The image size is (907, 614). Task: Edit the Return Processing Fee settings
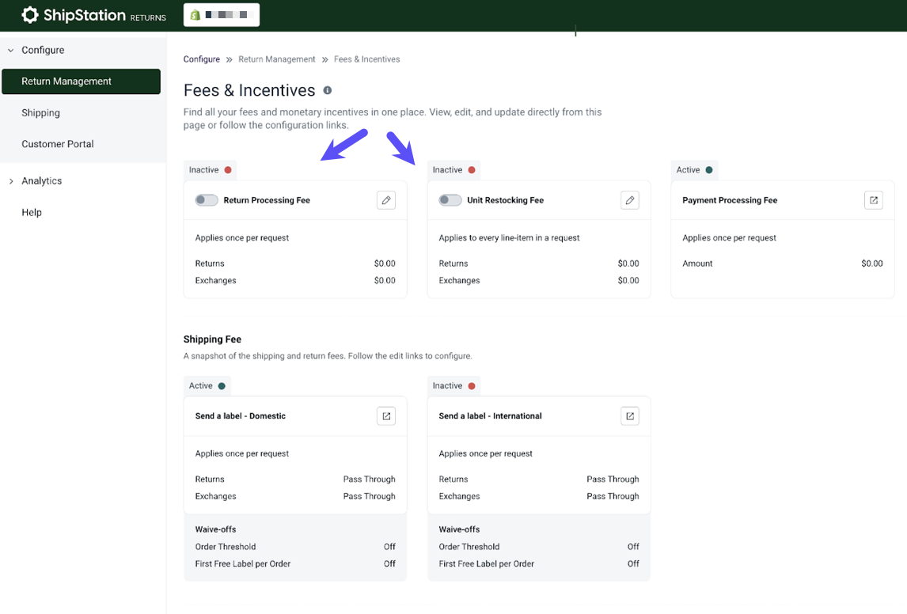pyautogui.click(x=385, y=199)
